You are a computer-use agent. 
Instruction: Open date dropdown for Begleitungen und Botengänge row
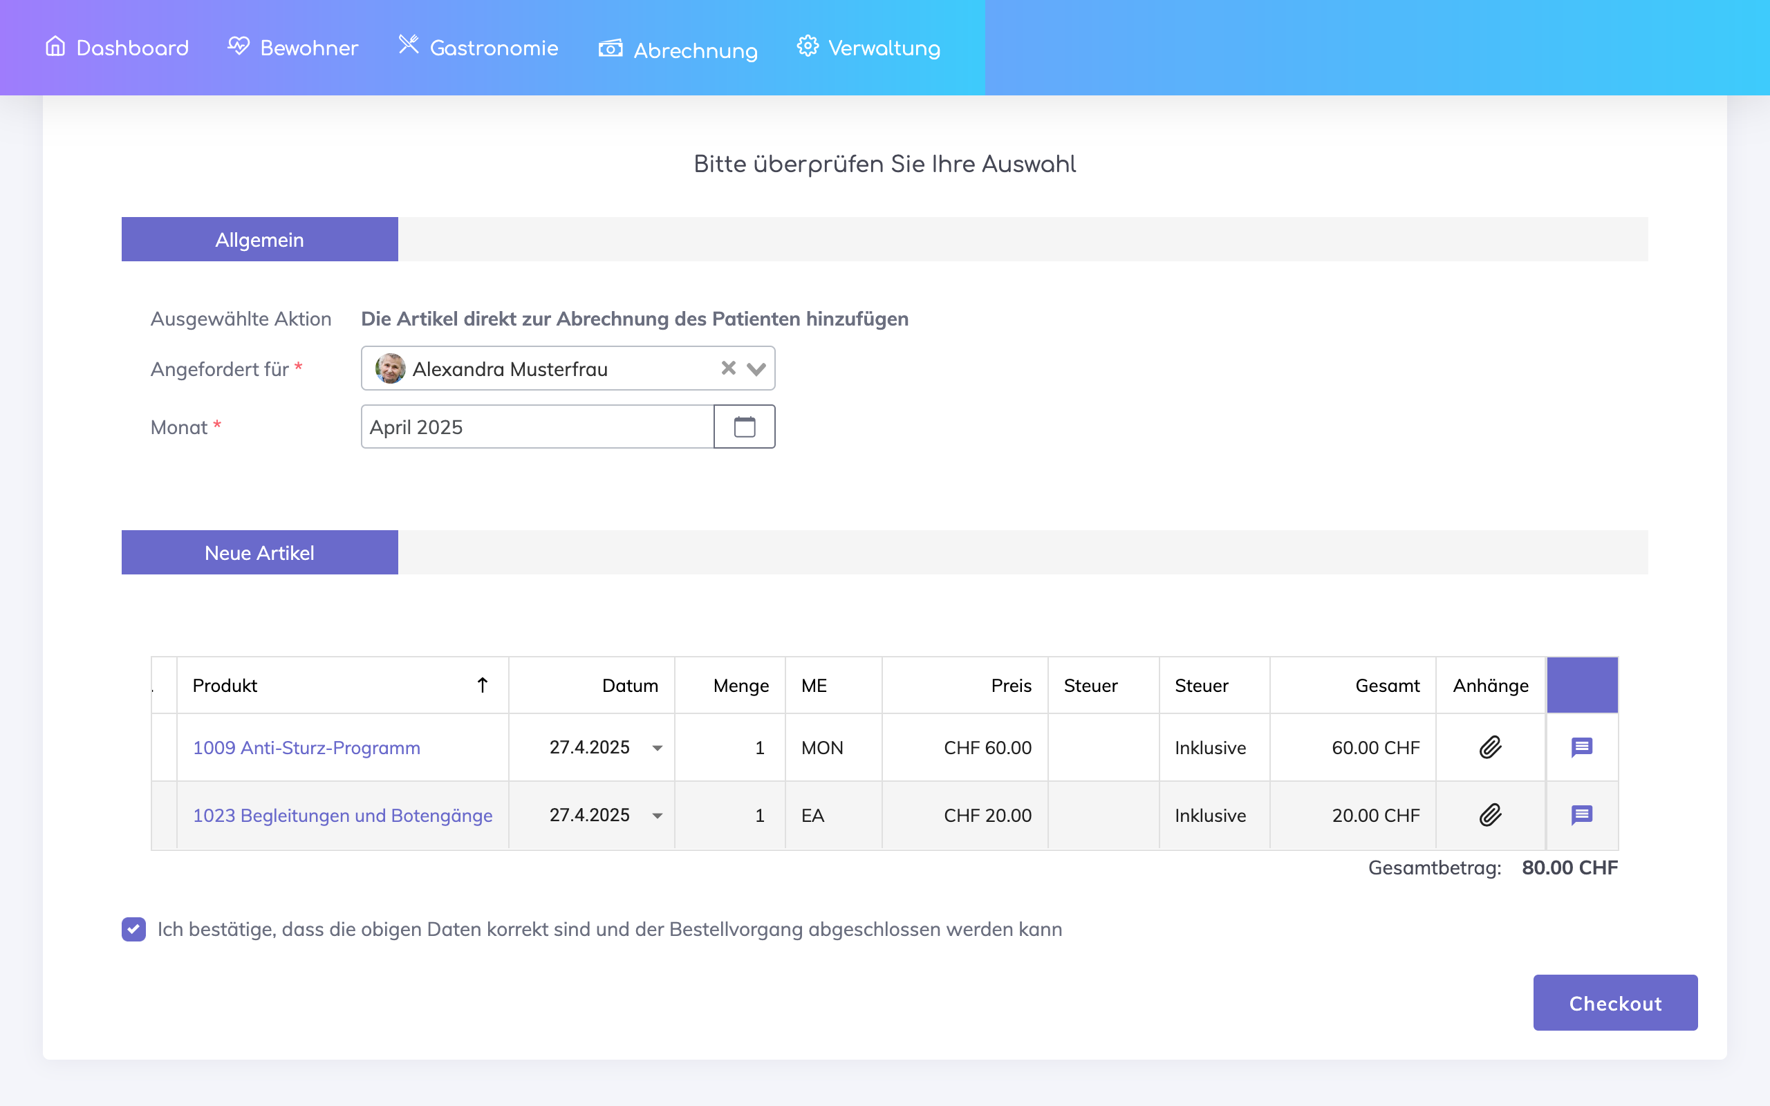tap(657, 816)
